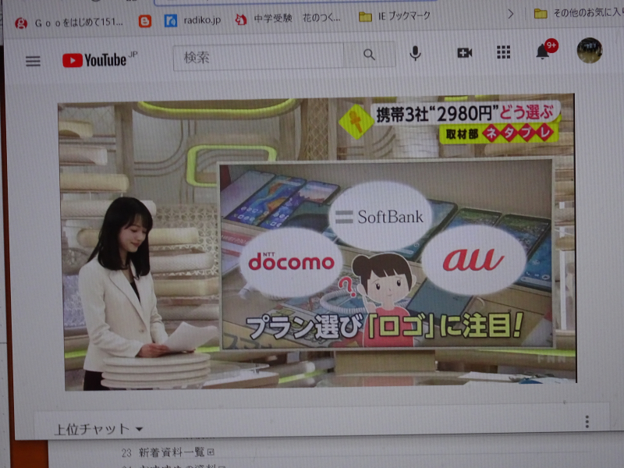
Task: Open the YouTube apps grid
Action: (503, 52)
